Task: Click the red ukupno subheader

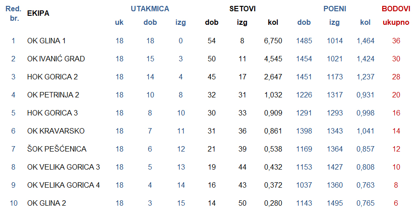Action: tap(396, 22)
